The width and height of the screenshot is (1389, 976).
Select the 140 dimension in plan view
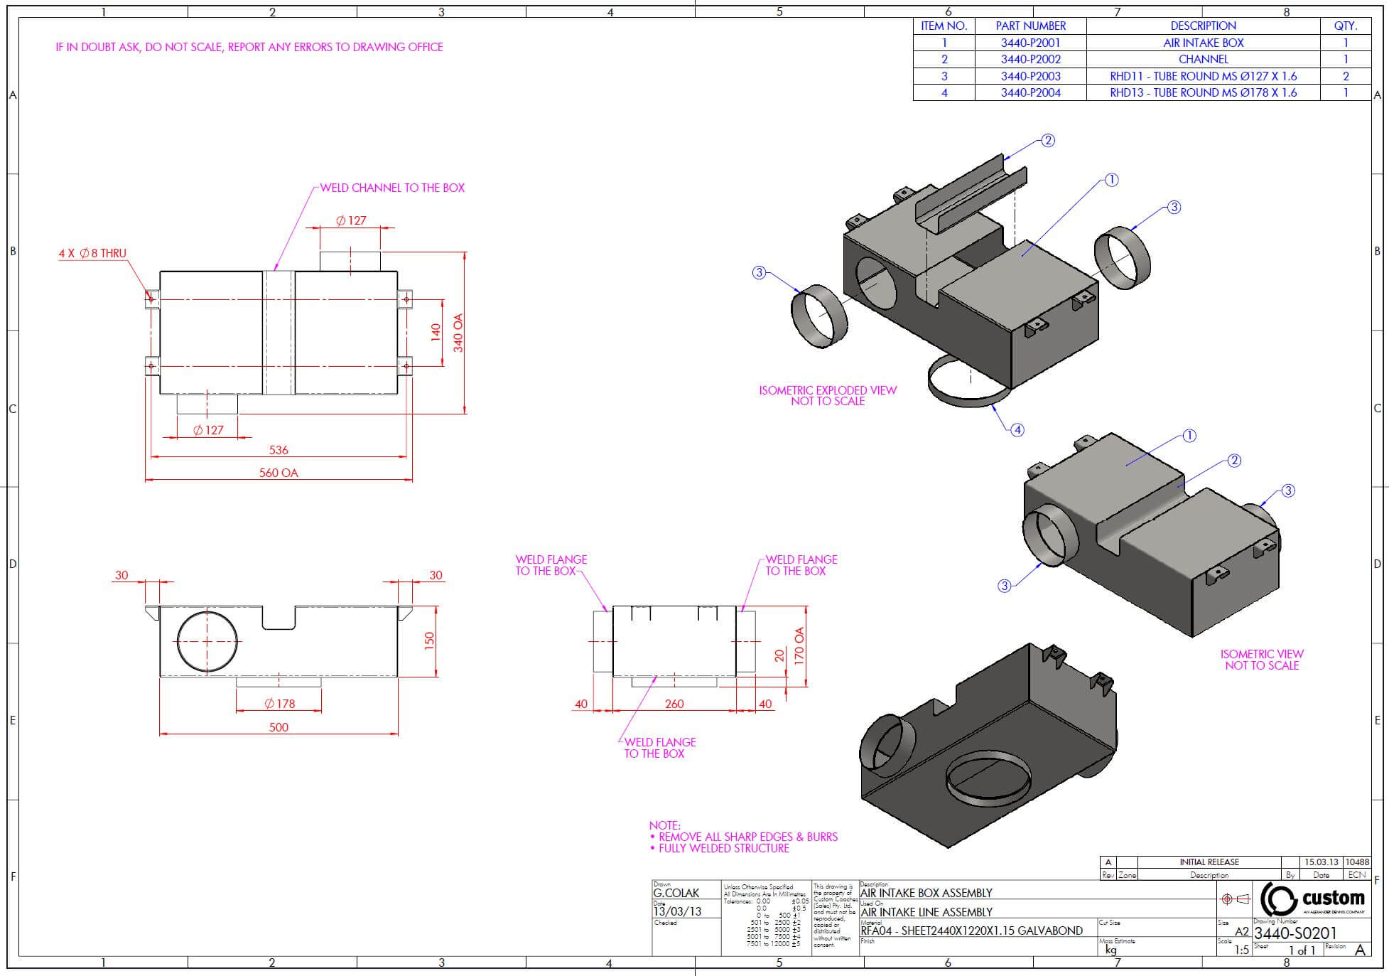436,332
